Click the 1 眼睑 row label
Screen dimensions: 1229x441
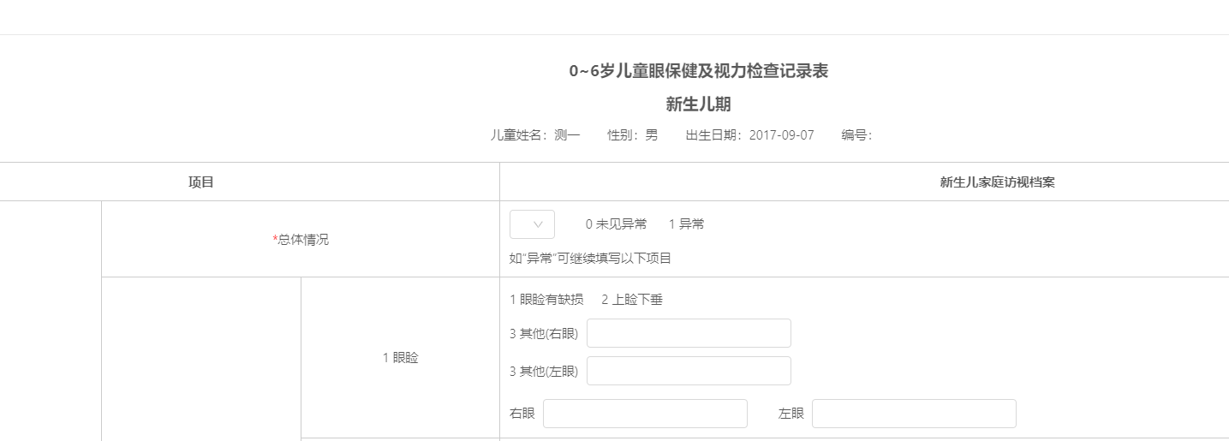click(401, 358)
